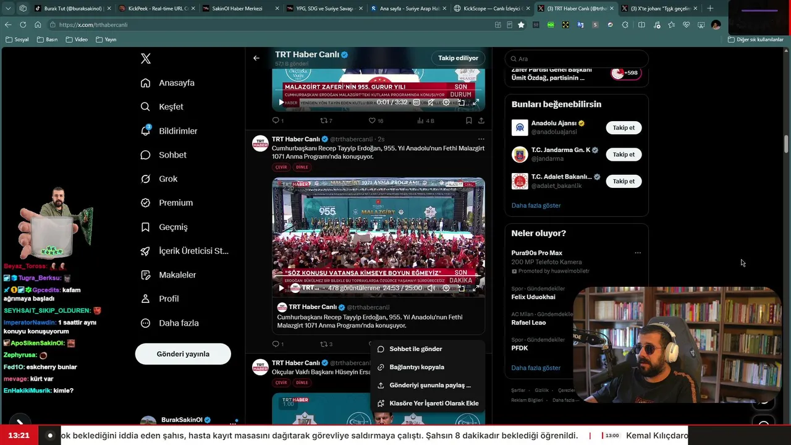The width and height of the screenshot is (791, 445).
Task: Select Gönderiyi şununla paylaş menu item
Action: (x=427, y=385)
